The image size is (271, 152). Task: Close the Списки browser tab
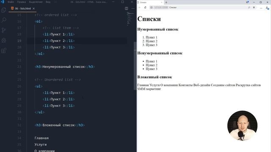pyautogui.click(x=162, y=3)
